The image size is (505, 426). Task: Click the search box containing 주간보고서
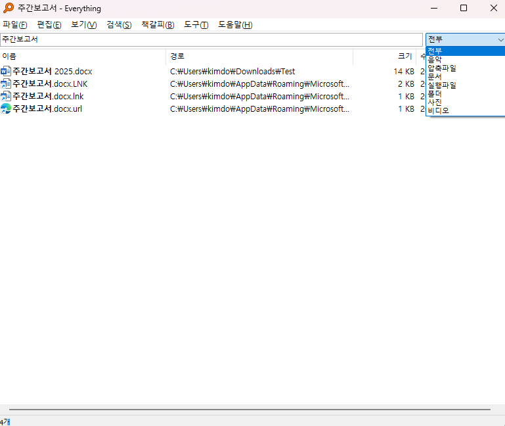pos(211,39)
